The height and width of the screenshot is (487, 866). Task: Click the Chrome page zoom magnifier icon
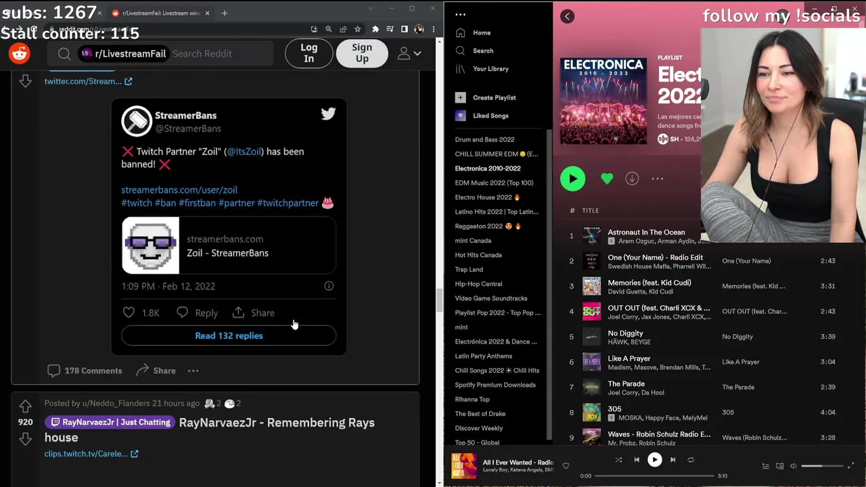tap(328, 29)
